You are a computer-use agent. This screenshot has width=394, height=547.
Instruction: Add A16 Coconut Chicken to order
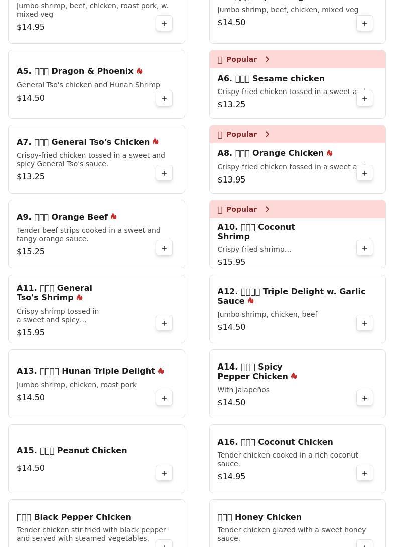point(365,473)
